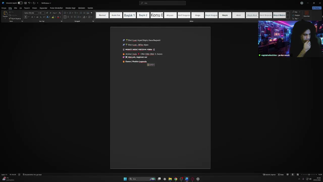Apply the Normal style

pos(102,15)
